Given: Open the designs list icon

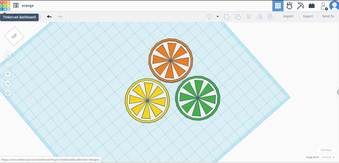Looking at the screenshot, I should (x=16, y=5).
